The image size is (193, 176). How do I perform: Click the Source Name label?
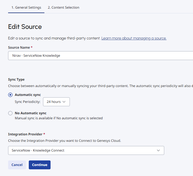(19, 48)
